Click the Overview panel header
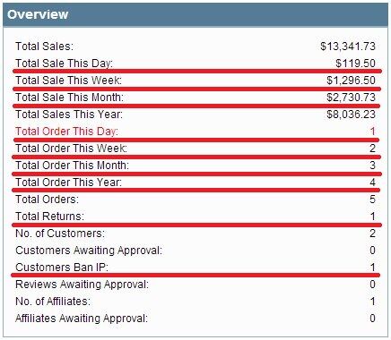 [195, 14]
